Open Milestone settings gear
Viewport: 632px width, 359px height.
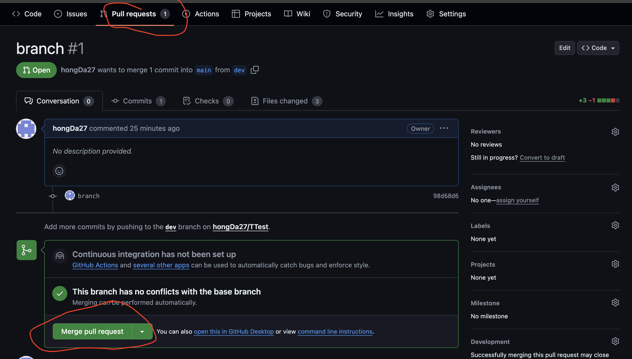[x=615, y=303]
